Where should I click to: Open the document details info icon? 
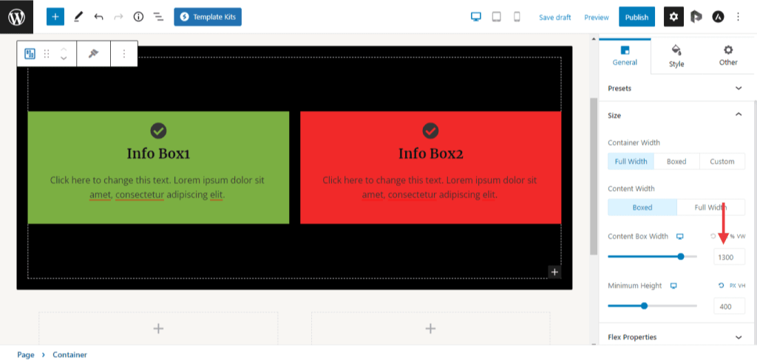coord(138,16)
